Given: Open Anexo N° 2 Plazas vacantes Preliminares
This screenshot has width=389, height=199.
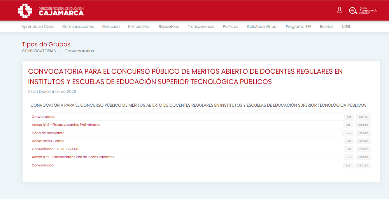Looking at the screenshot, I should 66,125.
